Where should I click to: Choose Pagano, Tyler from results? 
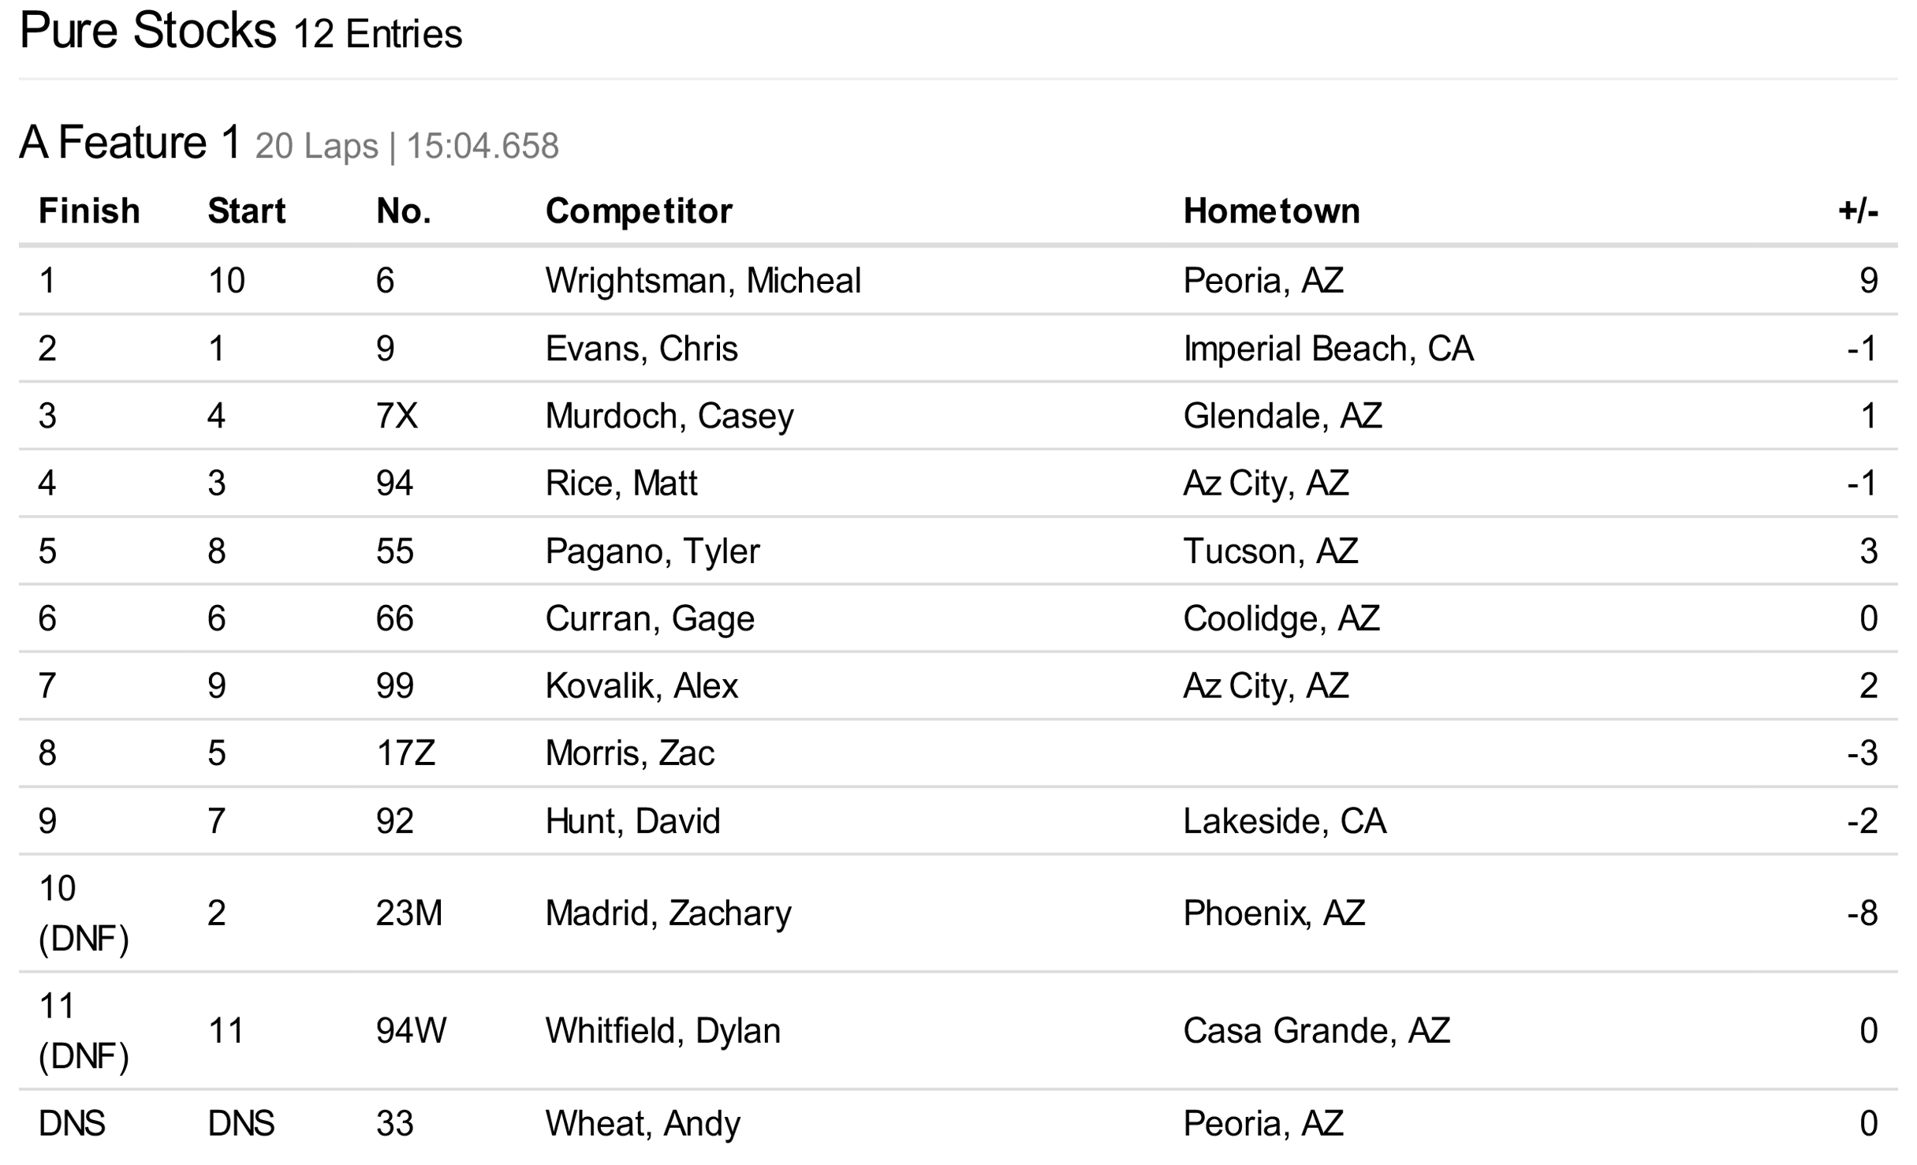tap(652, 551)
